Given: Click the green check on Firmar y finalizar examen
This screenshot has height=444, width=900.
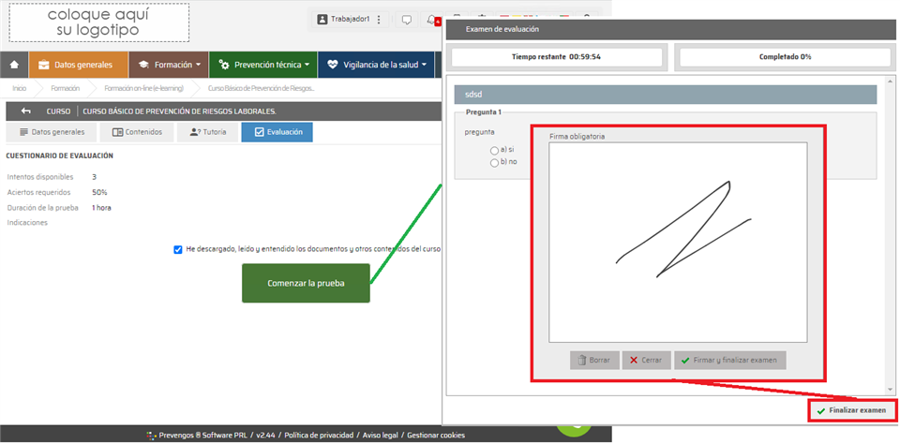Looking at the screenshot, I should (x=684, y=361).
